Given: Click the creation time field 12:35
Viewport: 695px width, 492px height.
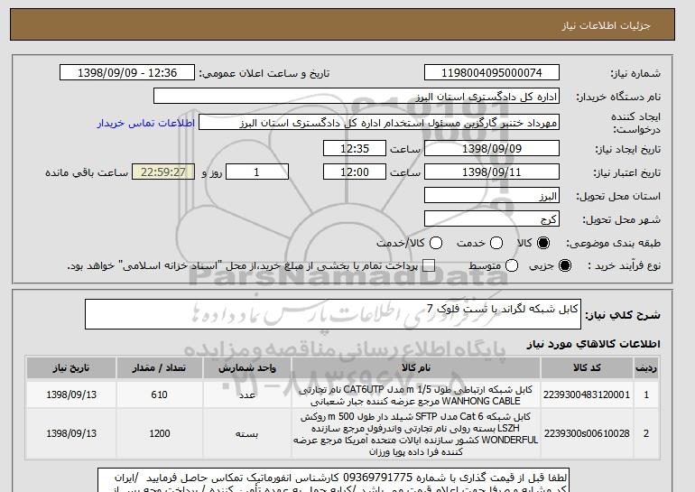Looking at the screenshot, I should pyautogui.click(x=355, y=148).
